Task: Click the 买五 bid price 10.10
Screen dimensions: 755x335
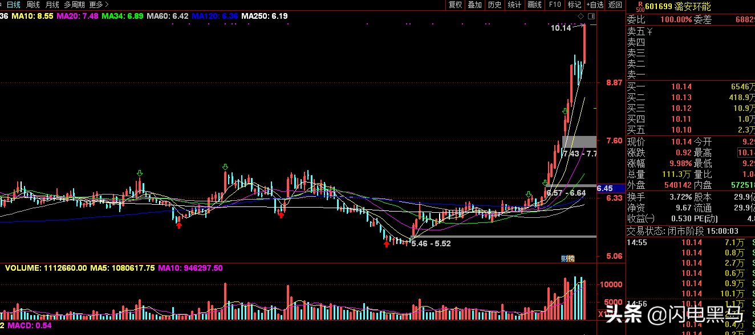Action: 681,130
